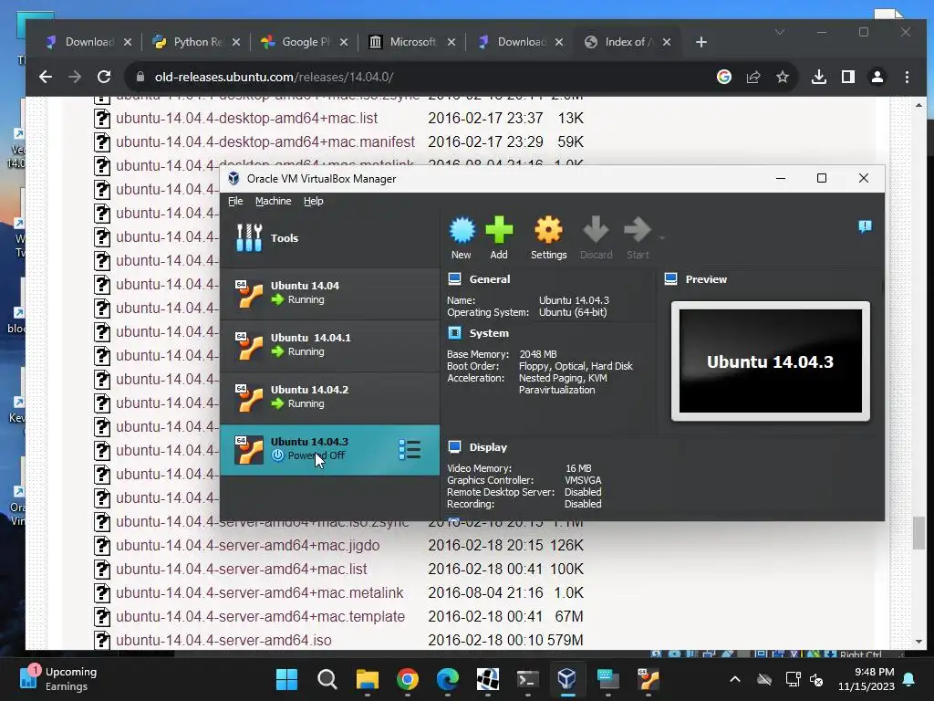934x701 pixels.
Task: Click the browser Back arrow
Action: coord(46,77)
